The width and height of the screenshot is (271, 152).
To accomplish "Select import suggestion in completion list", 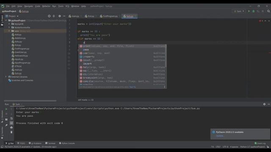I will (x=122, y=64).
